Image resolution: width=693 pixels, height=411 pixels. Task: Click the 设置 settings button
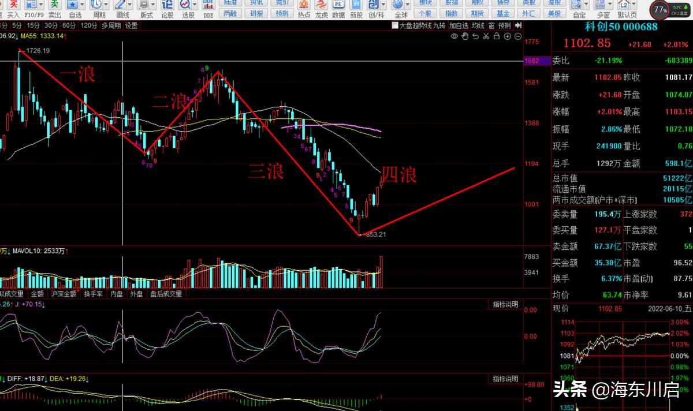click(x=132, y=25)
